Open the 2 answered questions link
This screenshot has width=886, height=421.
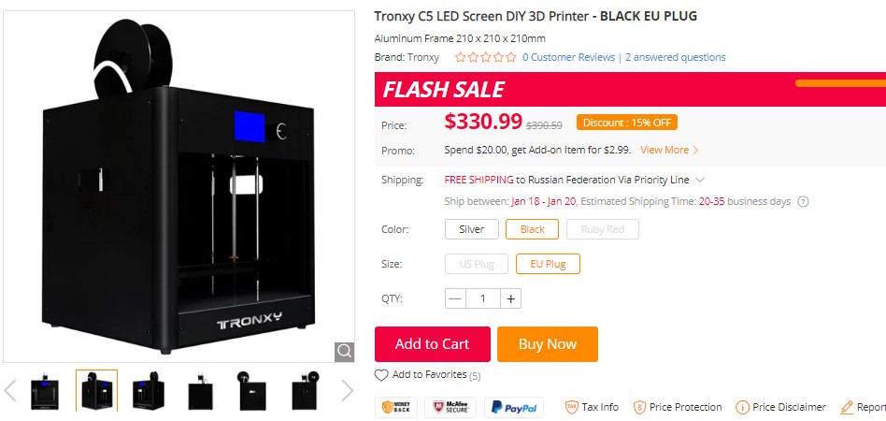click(675, 57)
